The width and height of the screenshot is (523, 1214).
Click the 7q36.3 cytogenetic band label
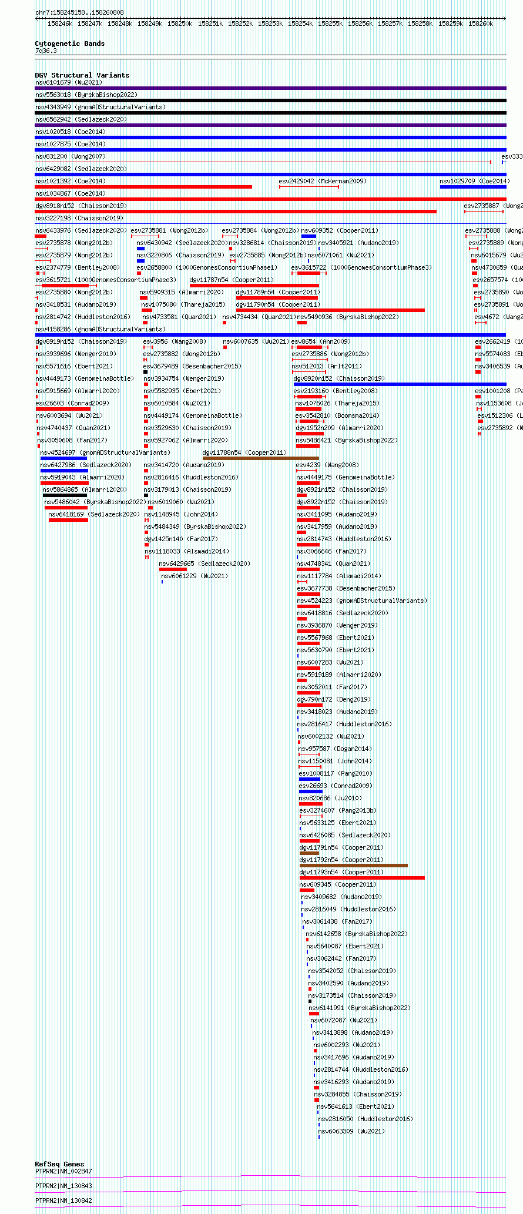coord(46,51)
